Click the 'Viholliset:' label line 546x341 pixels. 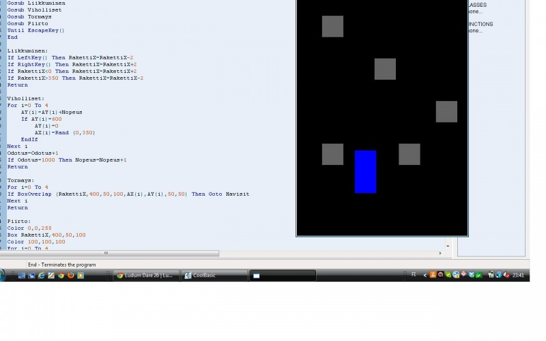pos(26,98)
